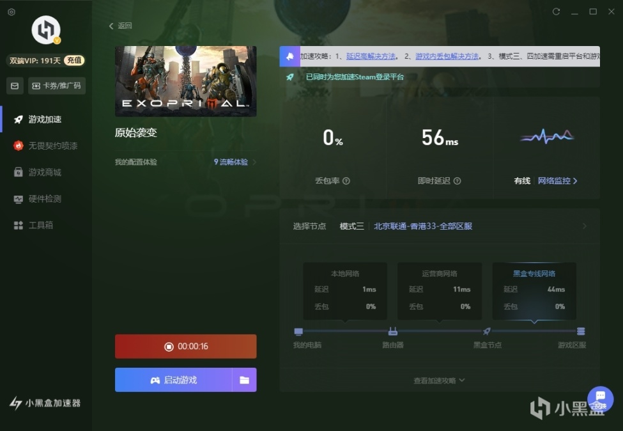
Task: Click the 运营商网络 latency card
Action: pyautogui.click(x=440, y=291)
